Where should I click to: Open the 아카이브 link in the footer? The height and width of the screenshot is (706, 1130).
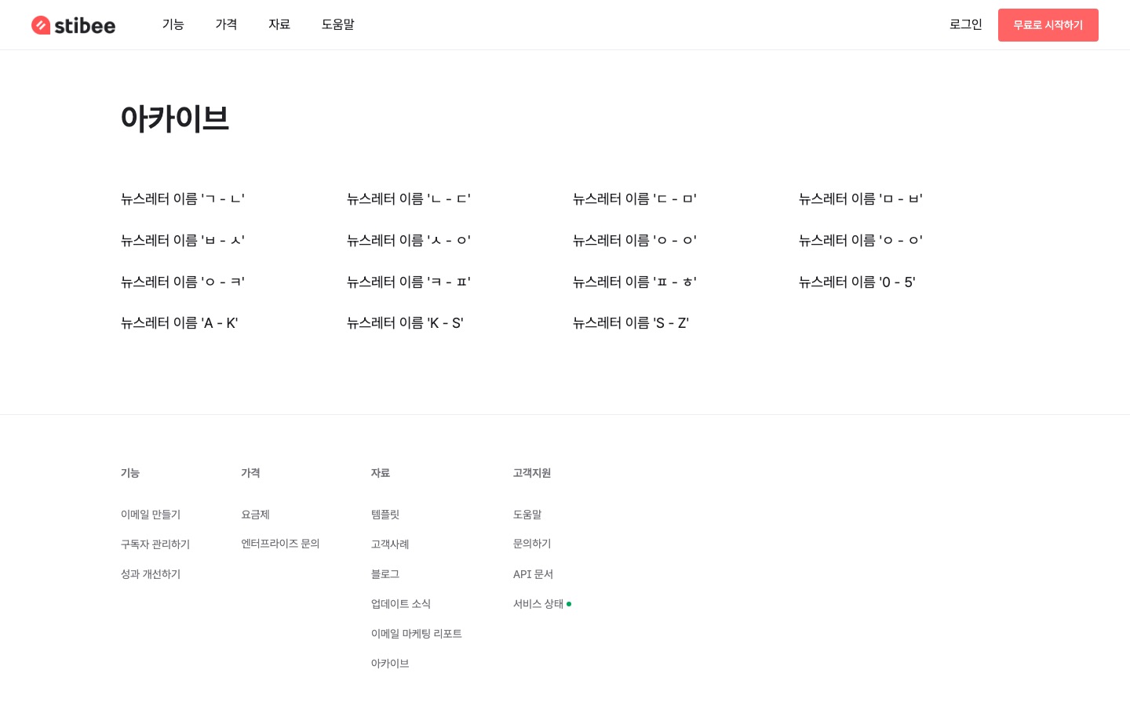click(390, 664)
